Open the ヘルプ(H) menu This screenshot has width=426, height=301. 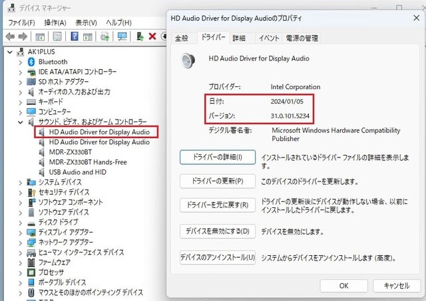tap(118, 23)
